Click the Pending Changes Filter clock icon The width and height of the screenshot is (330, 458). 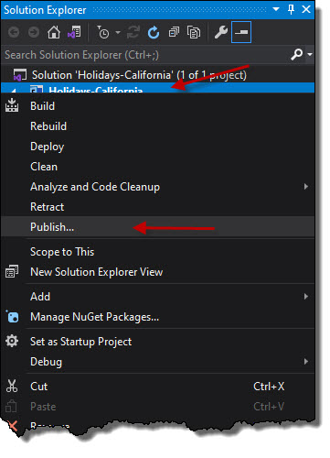(x=103, y=32)
